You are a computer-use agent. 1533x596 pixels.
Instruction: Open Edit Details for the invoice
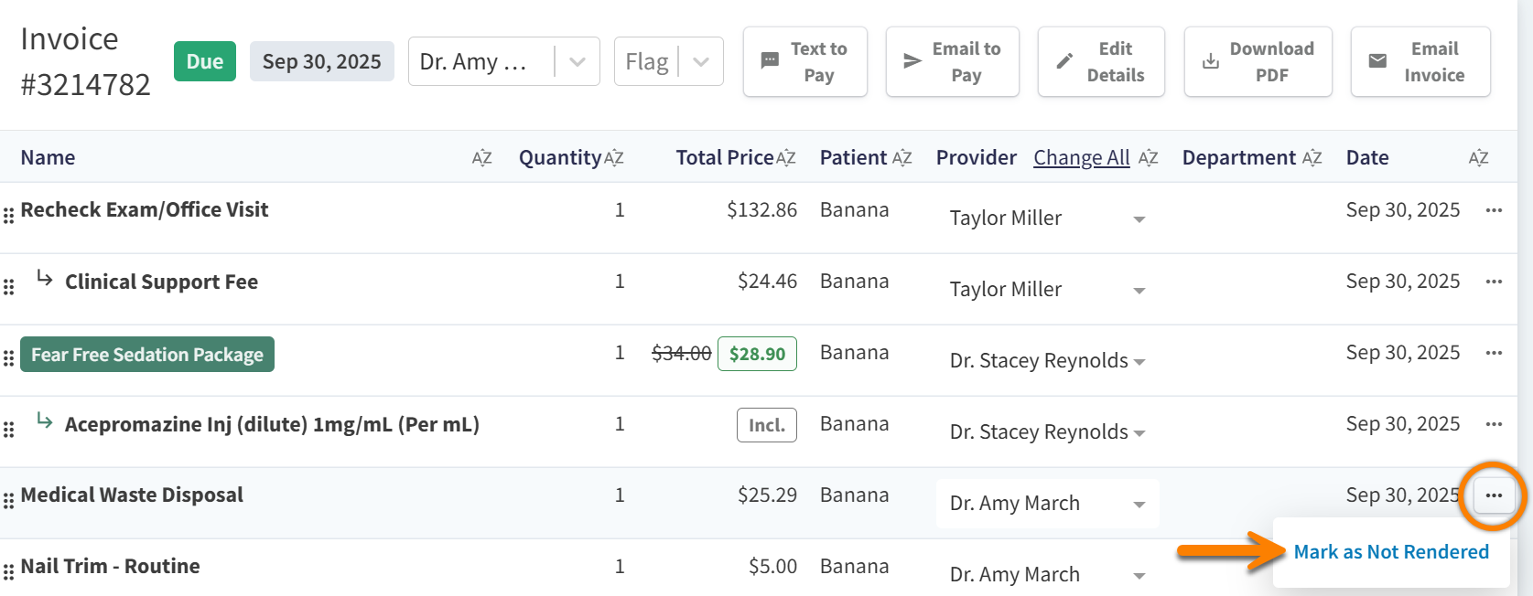point(1100,62)
